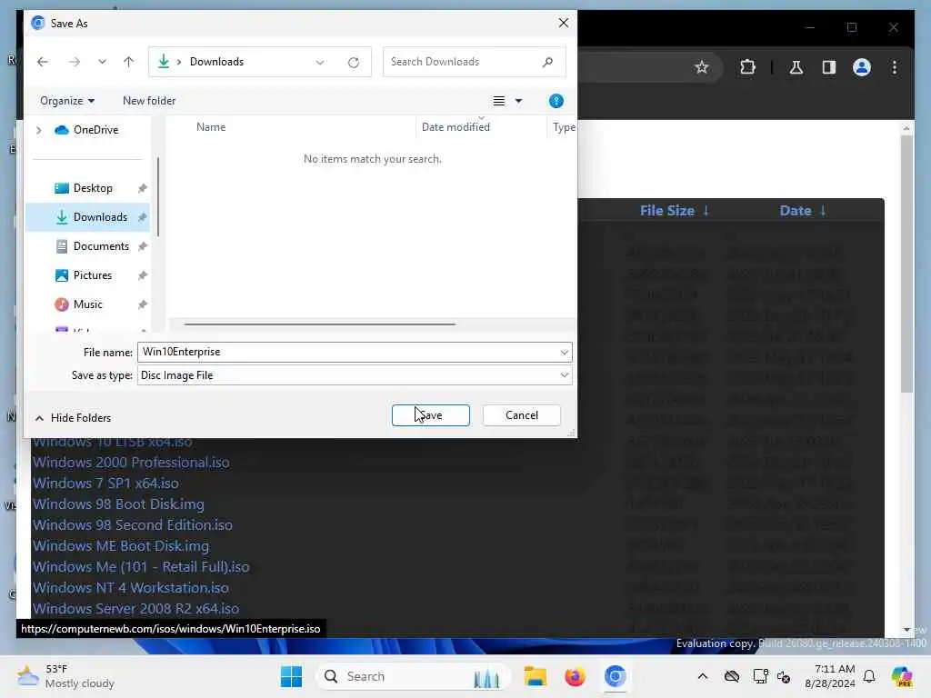Open the browser Extensions puzzle icon
This screenshot has height=698, width=931.
click(747, 67)
